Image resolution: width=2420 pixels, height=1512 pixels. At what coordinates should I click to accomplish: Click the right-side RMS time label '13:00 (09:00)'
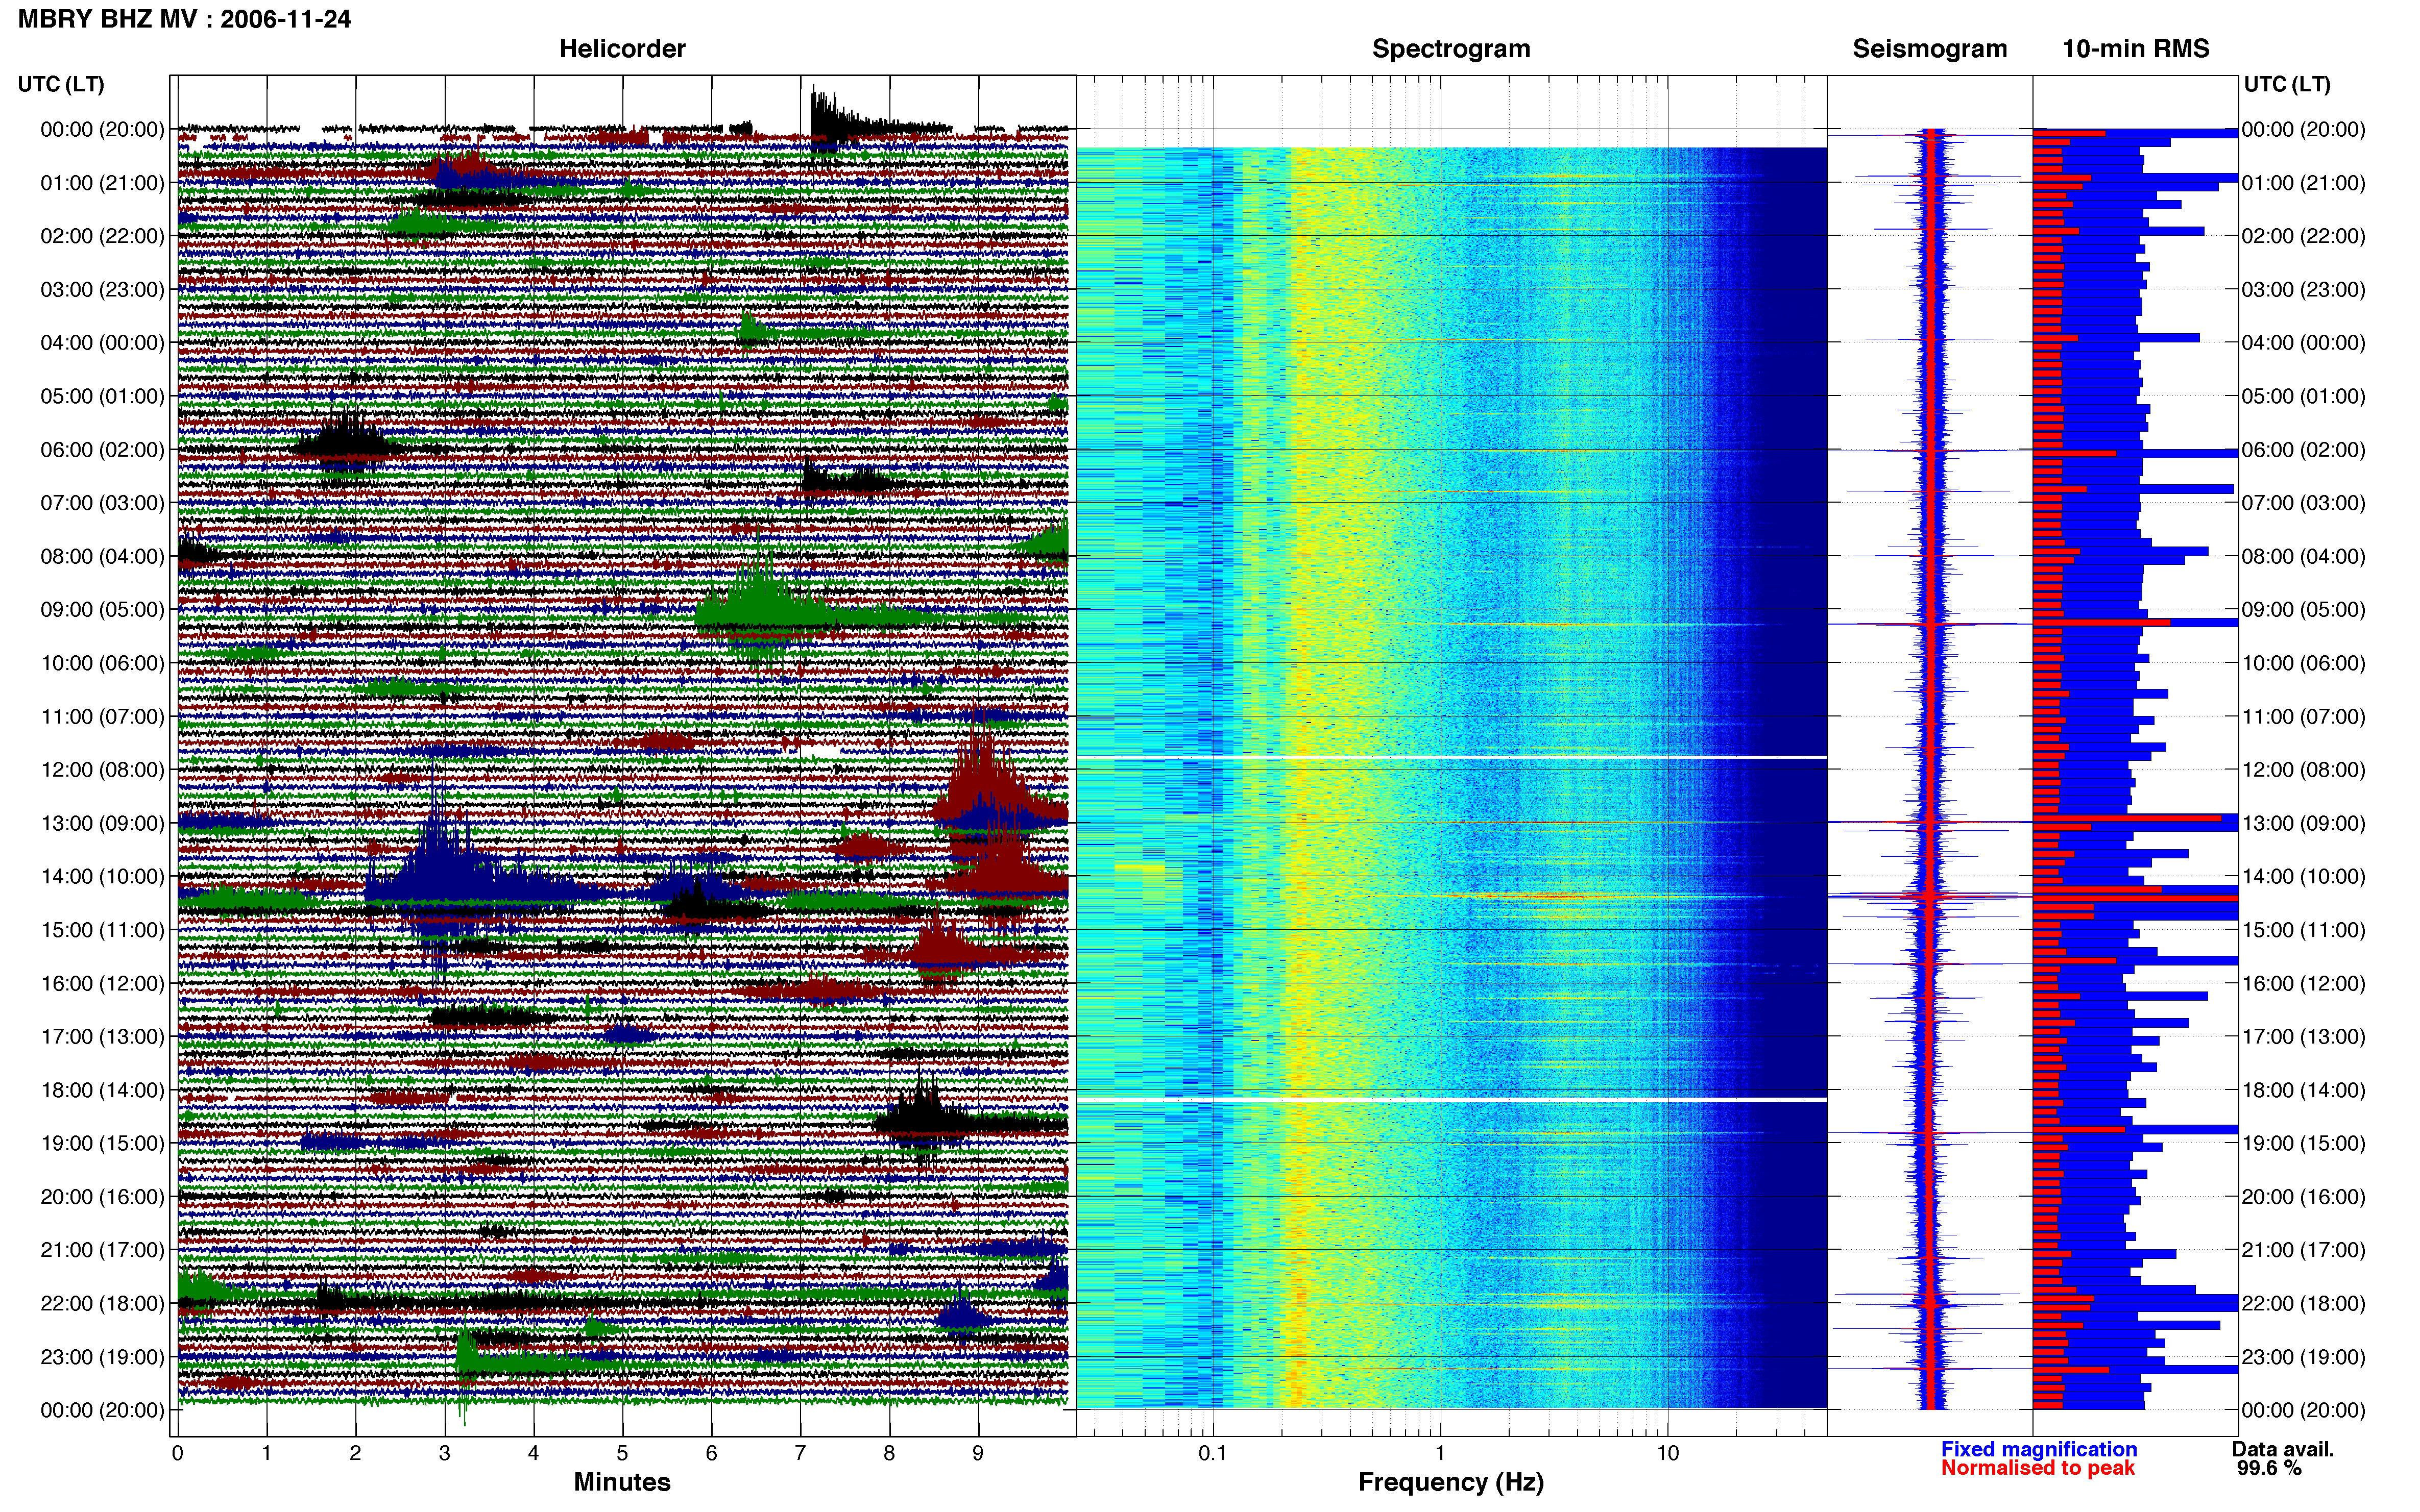2304,823
